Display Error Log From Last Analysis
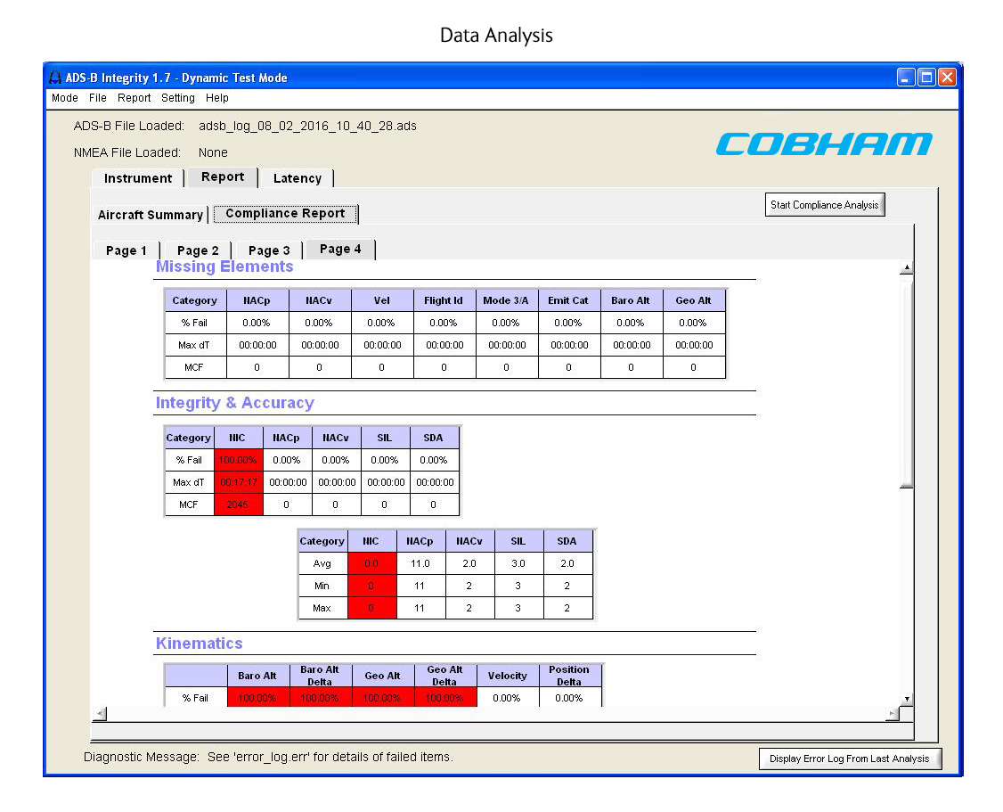The height and width of the screenshot is (812, 1003). coord(850,759)
